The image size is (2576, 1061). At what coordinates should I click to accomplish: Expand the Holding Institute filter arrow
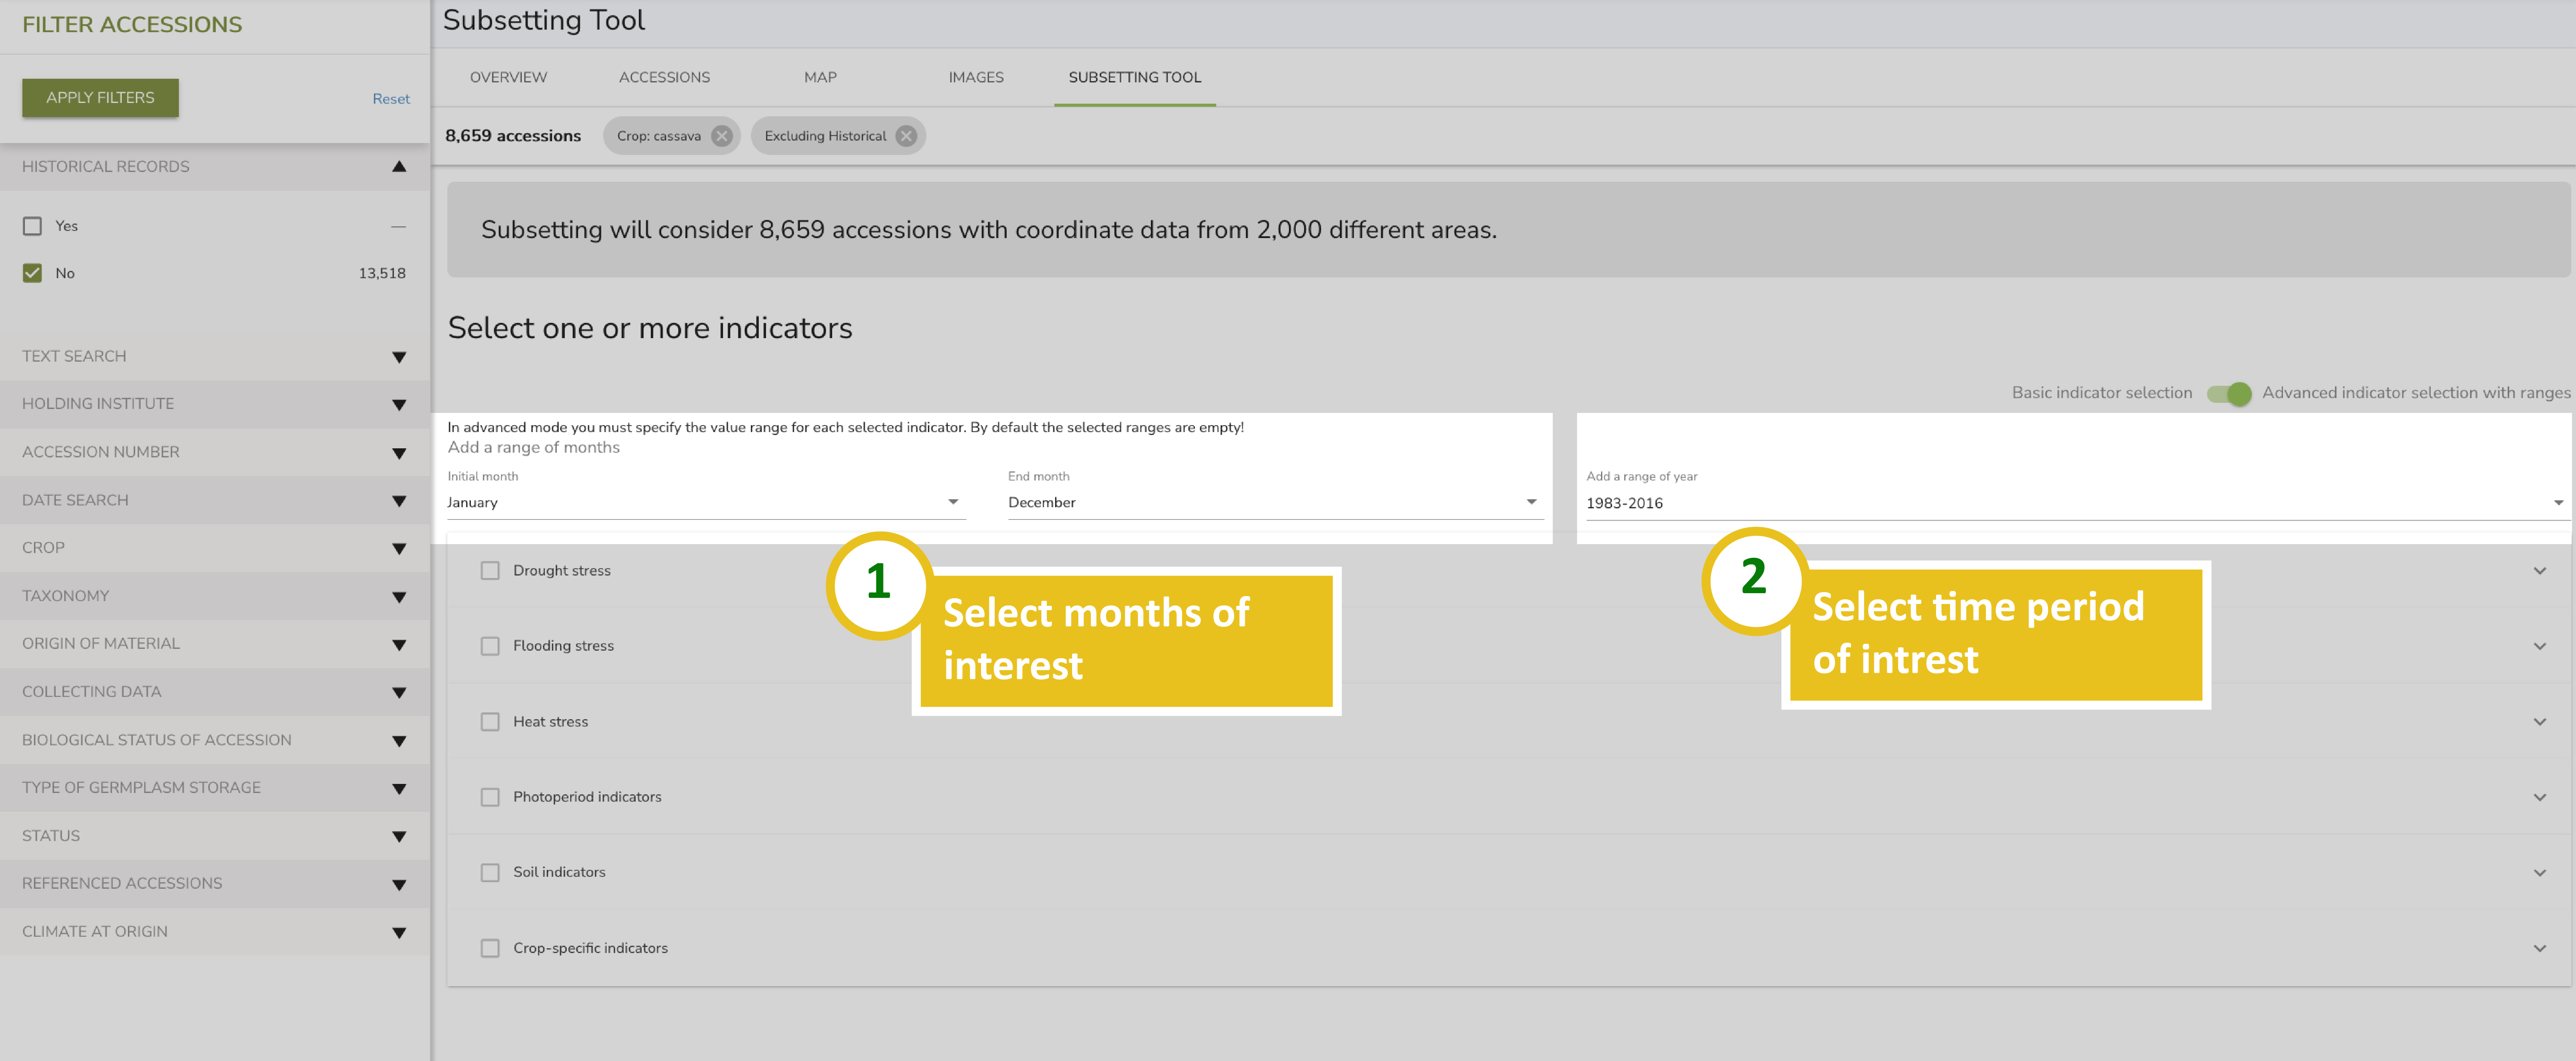point(399,405)
